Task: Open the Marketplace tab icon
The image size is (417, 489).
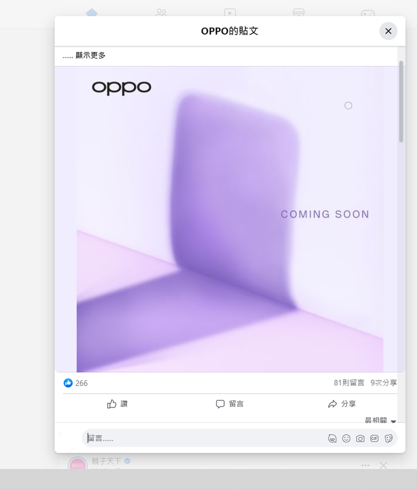Action: 299,13
